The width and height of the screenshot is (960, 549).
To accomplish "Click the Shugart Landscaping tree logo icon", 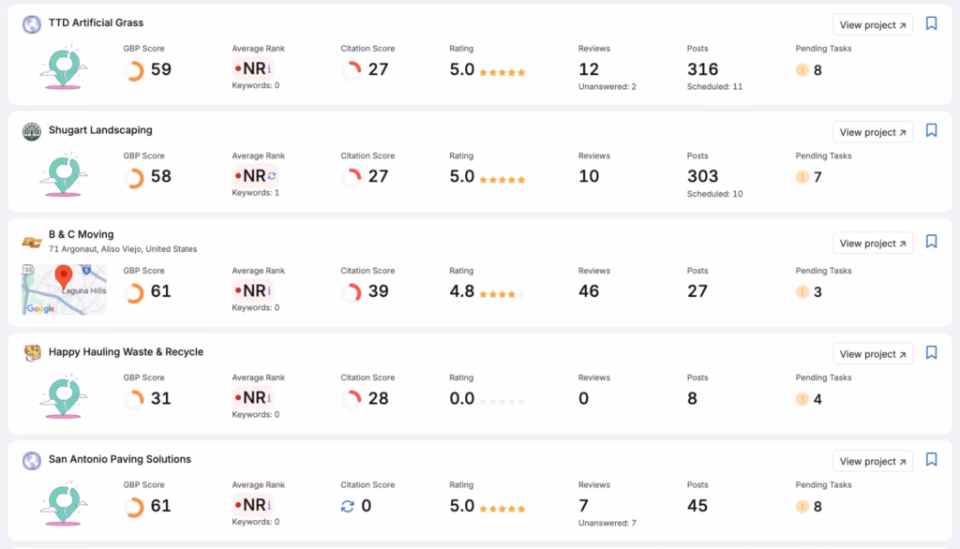I will [x=30, y=130].
